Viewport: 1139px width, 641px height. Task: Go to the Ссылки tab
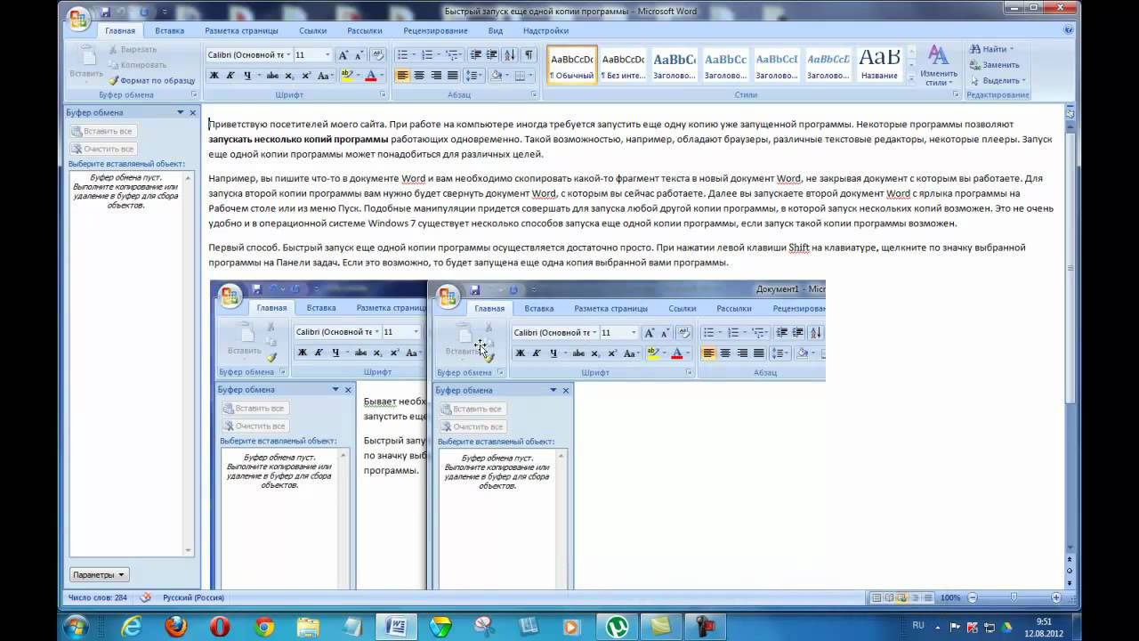coord(312,30)
